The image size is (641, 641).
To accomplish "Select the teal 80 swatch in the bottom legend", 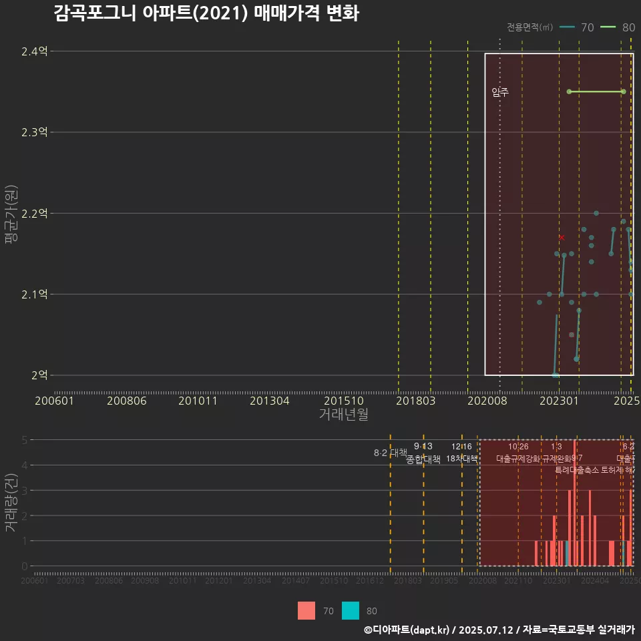I will pyautogui.click(x=351, y=611).
